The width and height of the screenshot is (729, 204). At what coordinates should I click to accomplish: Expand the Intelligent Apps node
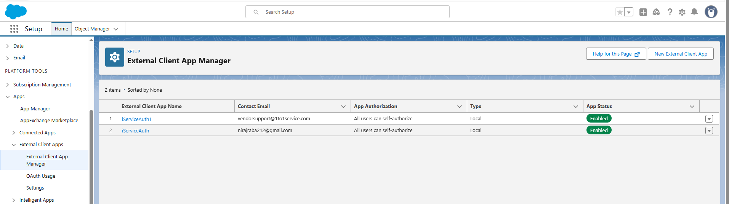pos(14,200)
